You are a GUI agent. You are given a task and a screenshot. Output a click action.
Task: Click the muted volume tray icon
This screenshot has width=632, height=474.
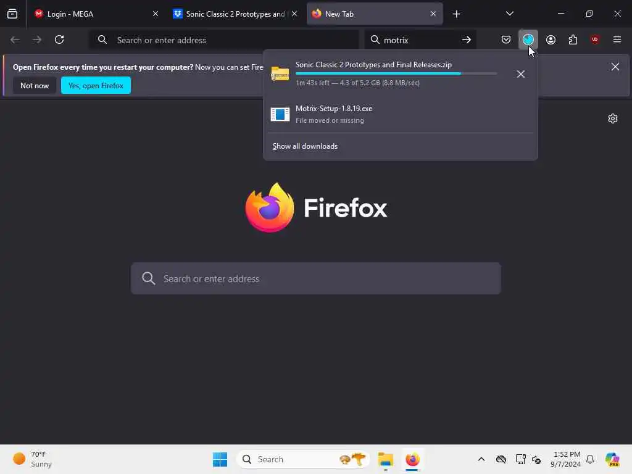[x=536, y=459]
